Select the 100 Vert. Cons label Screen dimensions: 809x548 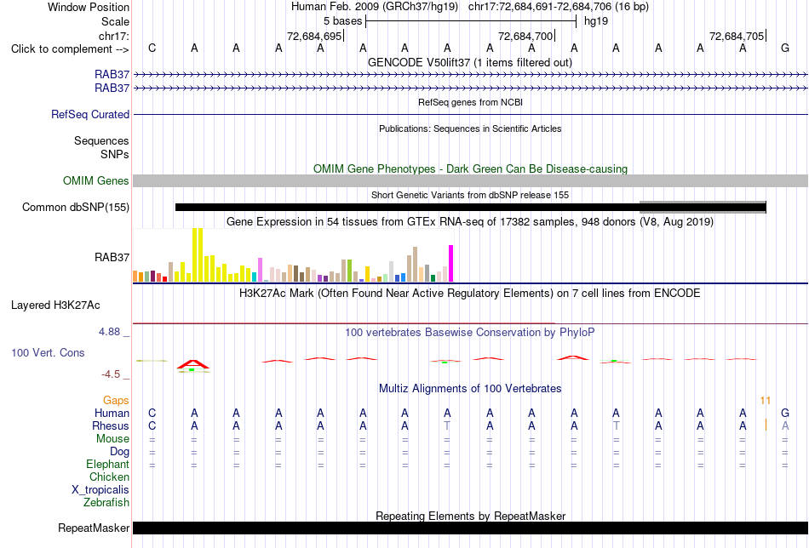tap(48, 352)
